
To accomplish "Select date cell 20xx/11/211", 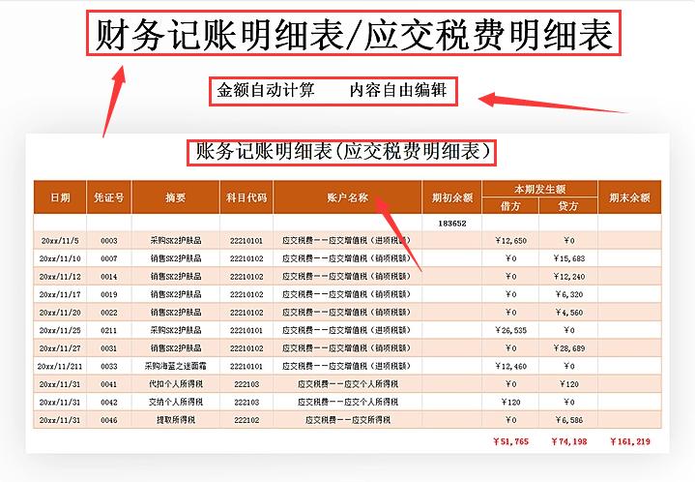I will click(x=60, y=366).
